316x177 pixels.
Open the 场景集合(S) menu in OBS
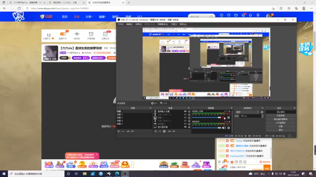point(163,24)
